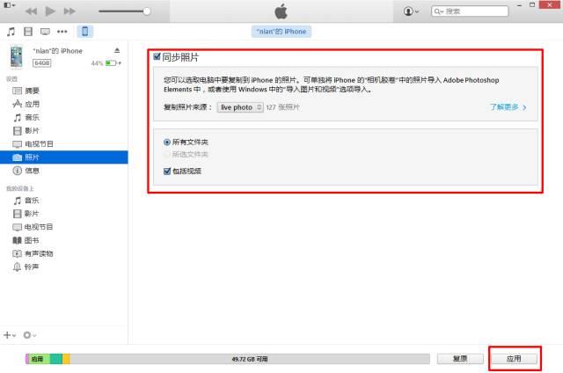Open 铃声 under On My Device

coord(32,267)
